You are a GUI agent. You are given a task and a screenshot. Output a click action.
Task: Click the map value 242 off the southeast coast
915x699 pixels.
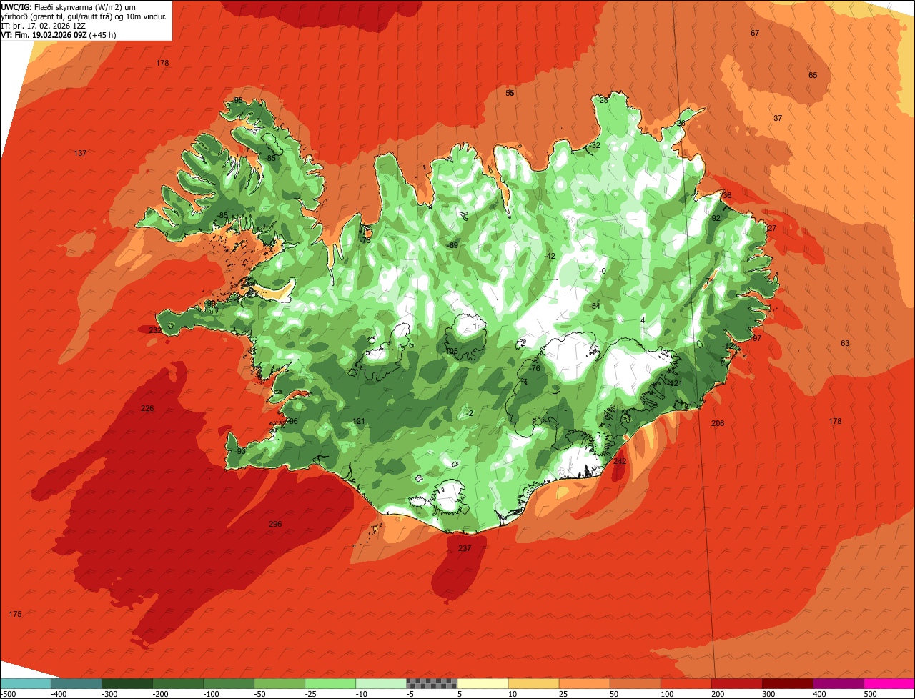620,461
